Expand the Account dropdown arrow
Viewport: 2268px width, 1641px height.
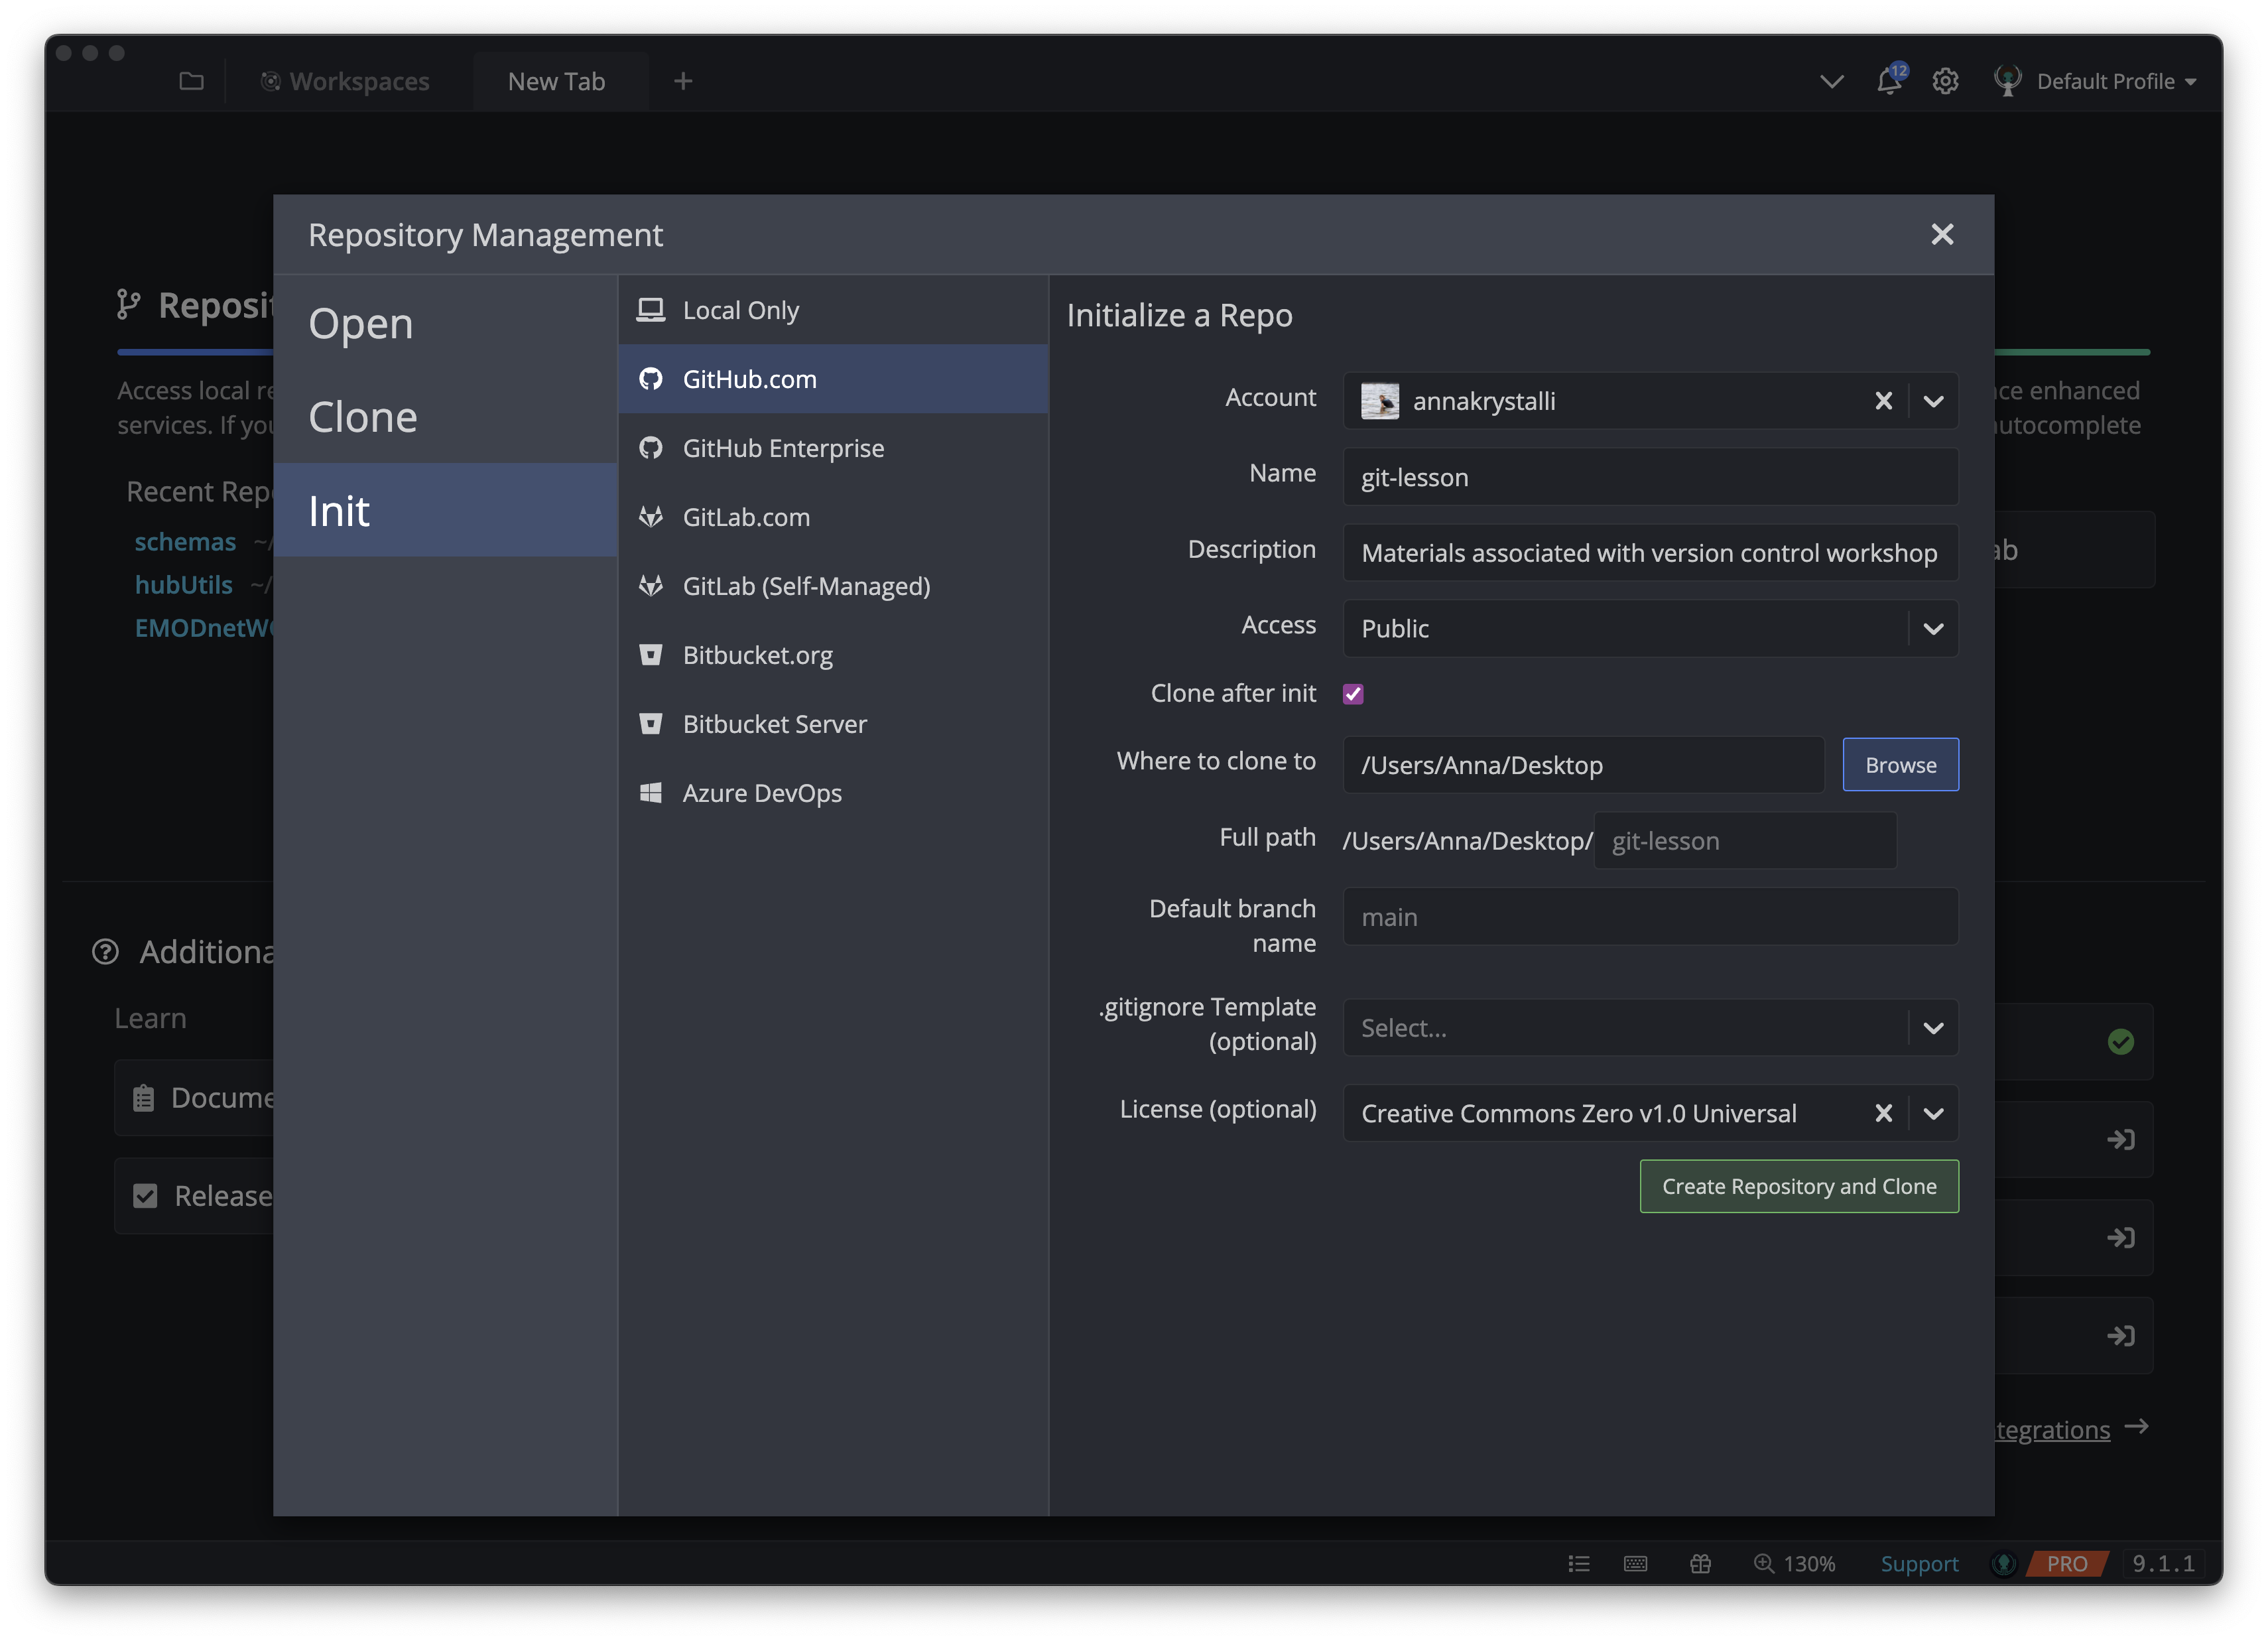(x=1933, y=401)
